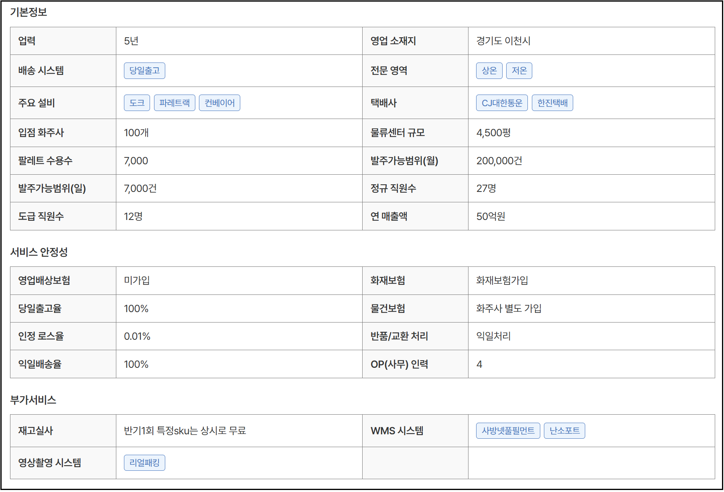Screen dimensions: 724x492
Task: Click the 50억원 annual revenue value
Action: (491, 216)
